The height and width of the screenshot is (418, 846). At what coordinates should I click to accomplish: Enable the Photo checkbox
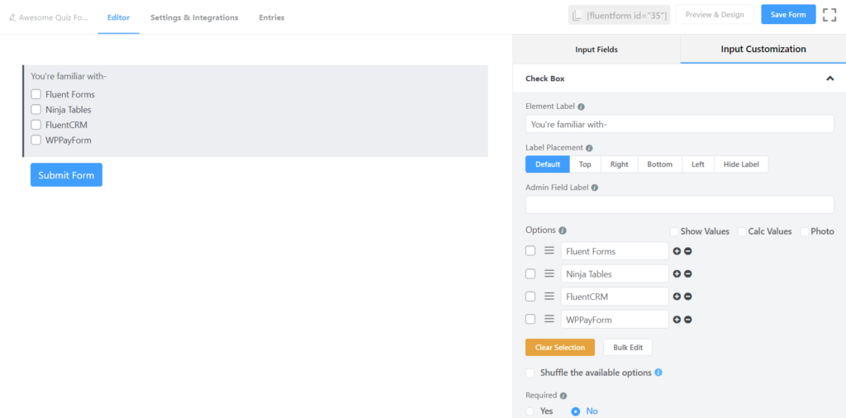805,231
